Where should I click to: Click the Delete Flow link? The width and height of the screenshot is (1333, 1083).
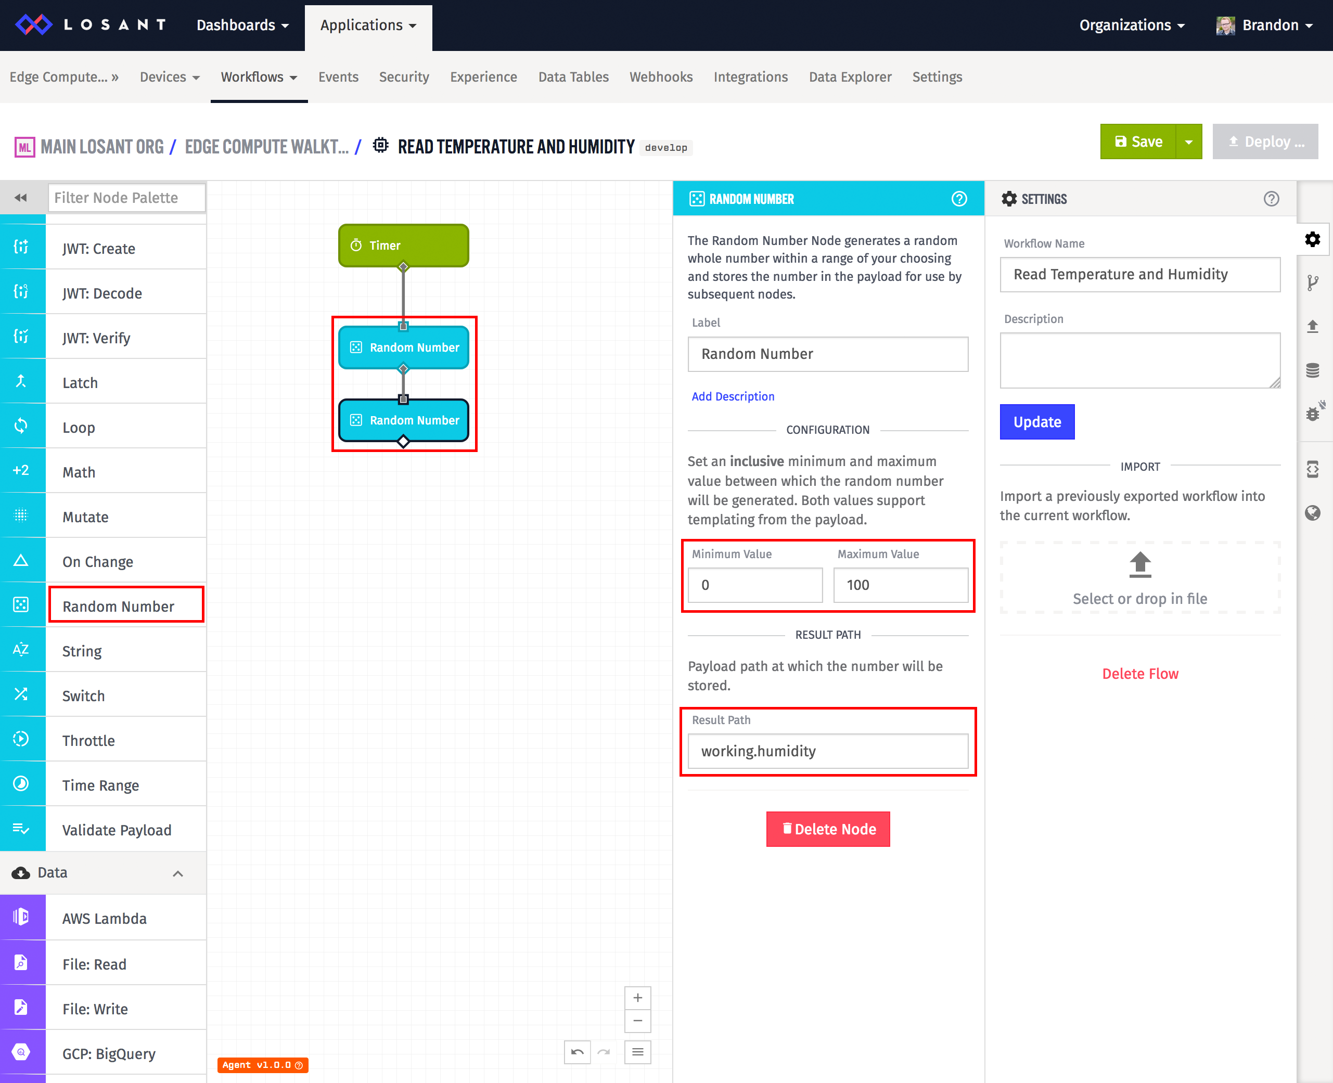tap(1140, 674)
